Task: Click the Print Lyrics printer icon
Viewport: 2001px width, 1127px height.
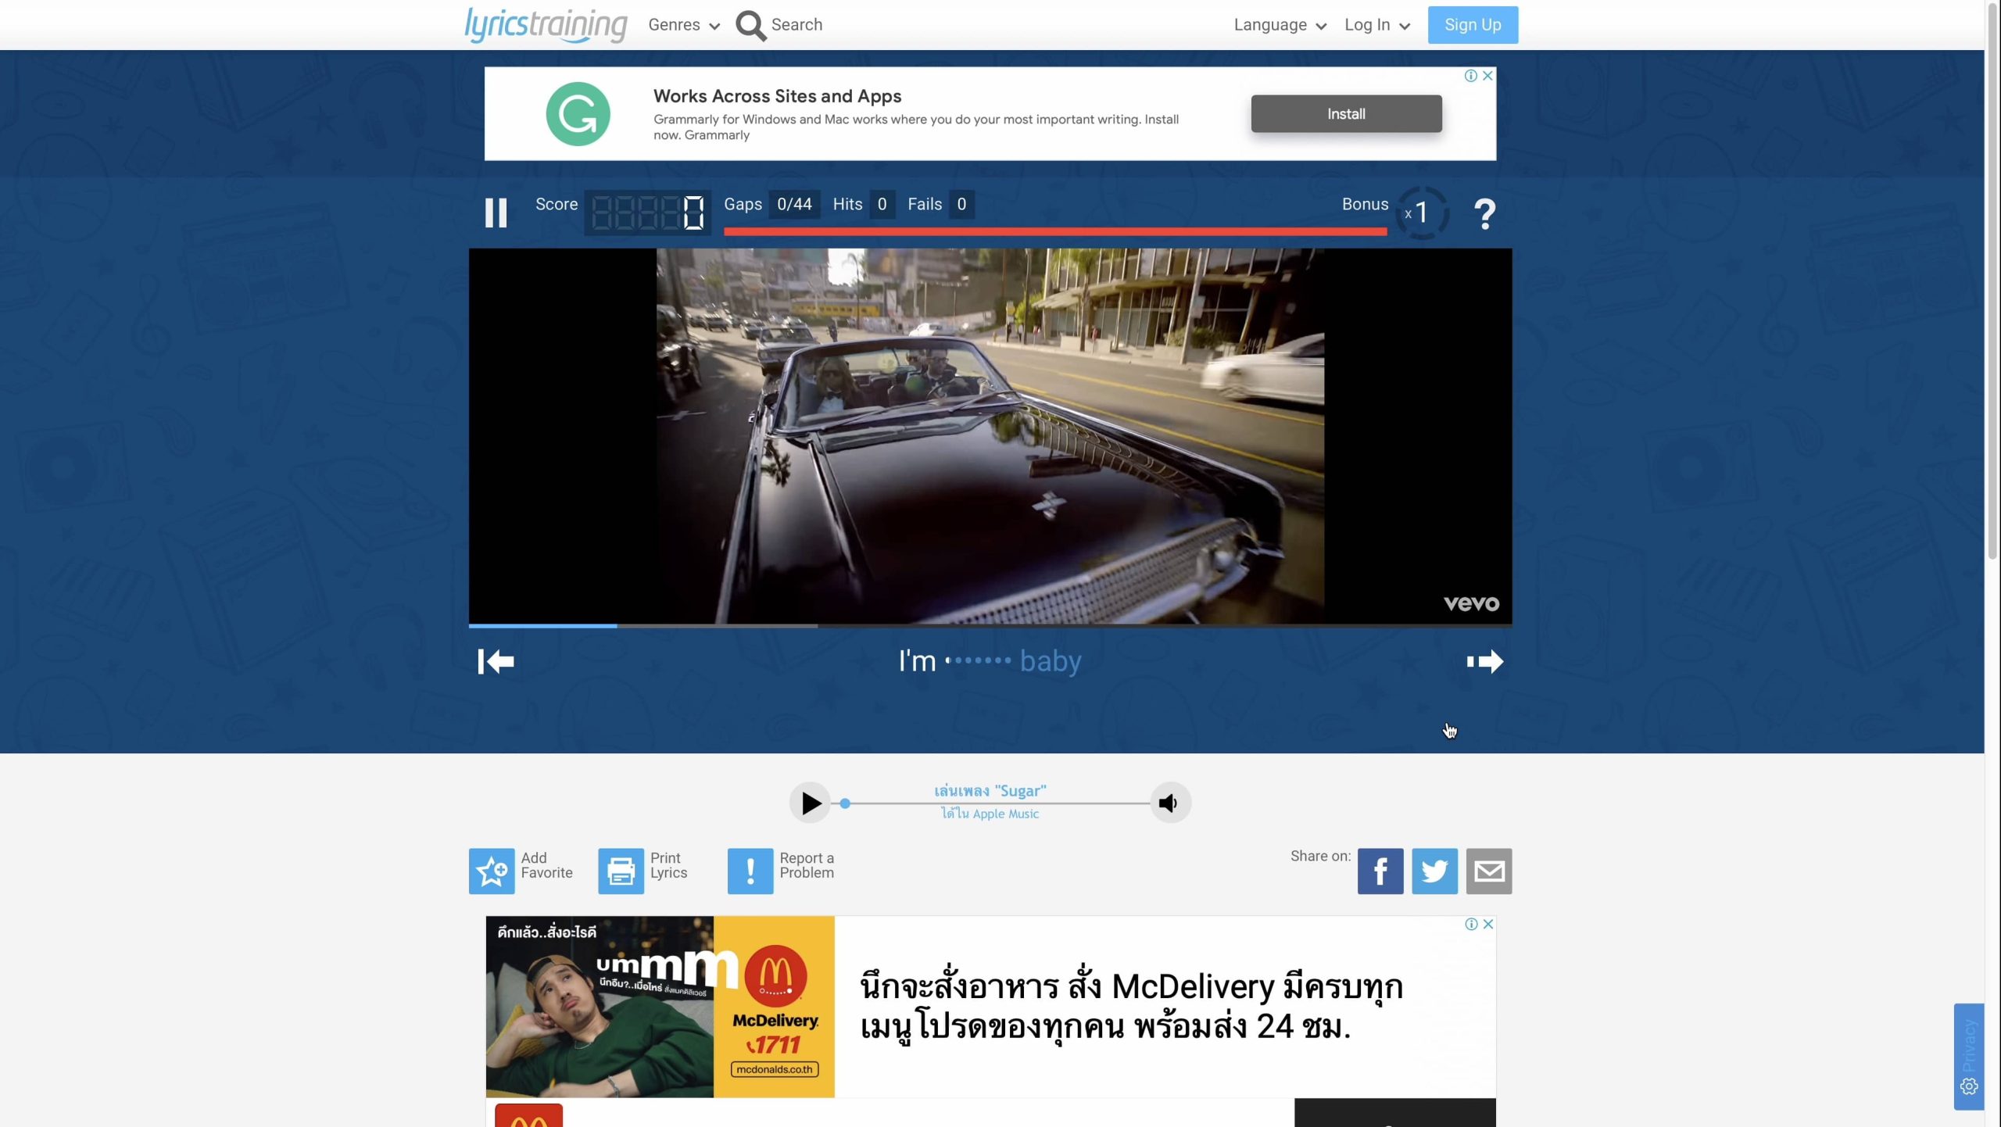Action: coord(621,871)
